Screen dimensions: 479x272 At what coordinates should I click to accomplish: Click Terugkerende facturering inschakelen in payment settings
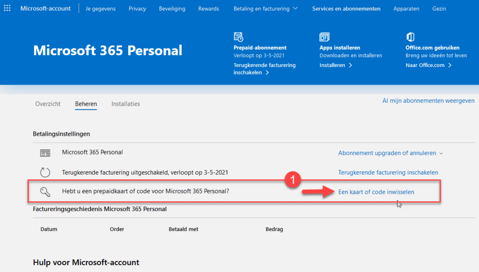coord(388,172)
